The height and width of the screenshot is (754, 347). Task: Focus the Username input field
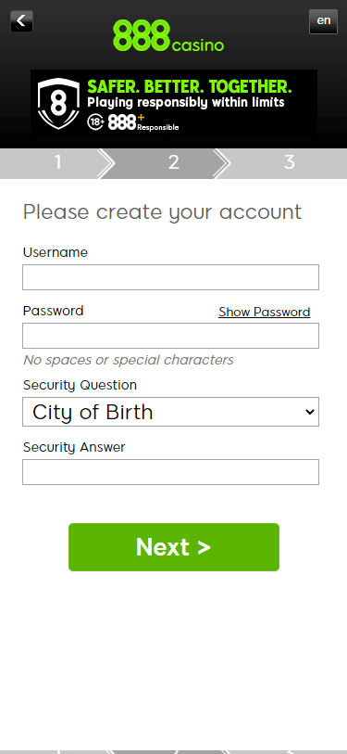pyautogui.click(x=170, y=277)
